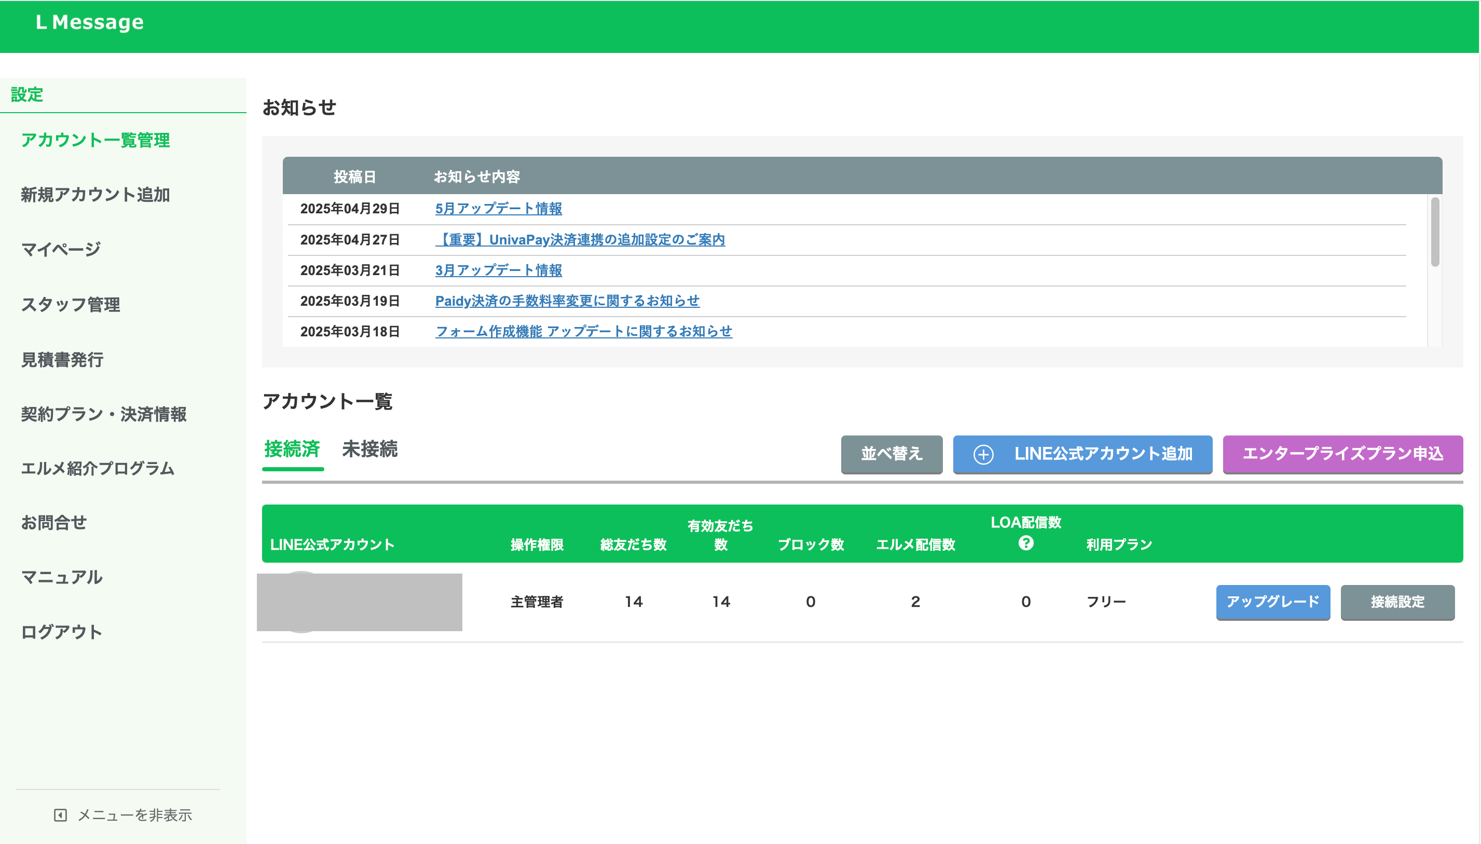Open マニュアル in sidebar
The height and width of the screenshot is (844, 1481).
(x=62, y=577)
